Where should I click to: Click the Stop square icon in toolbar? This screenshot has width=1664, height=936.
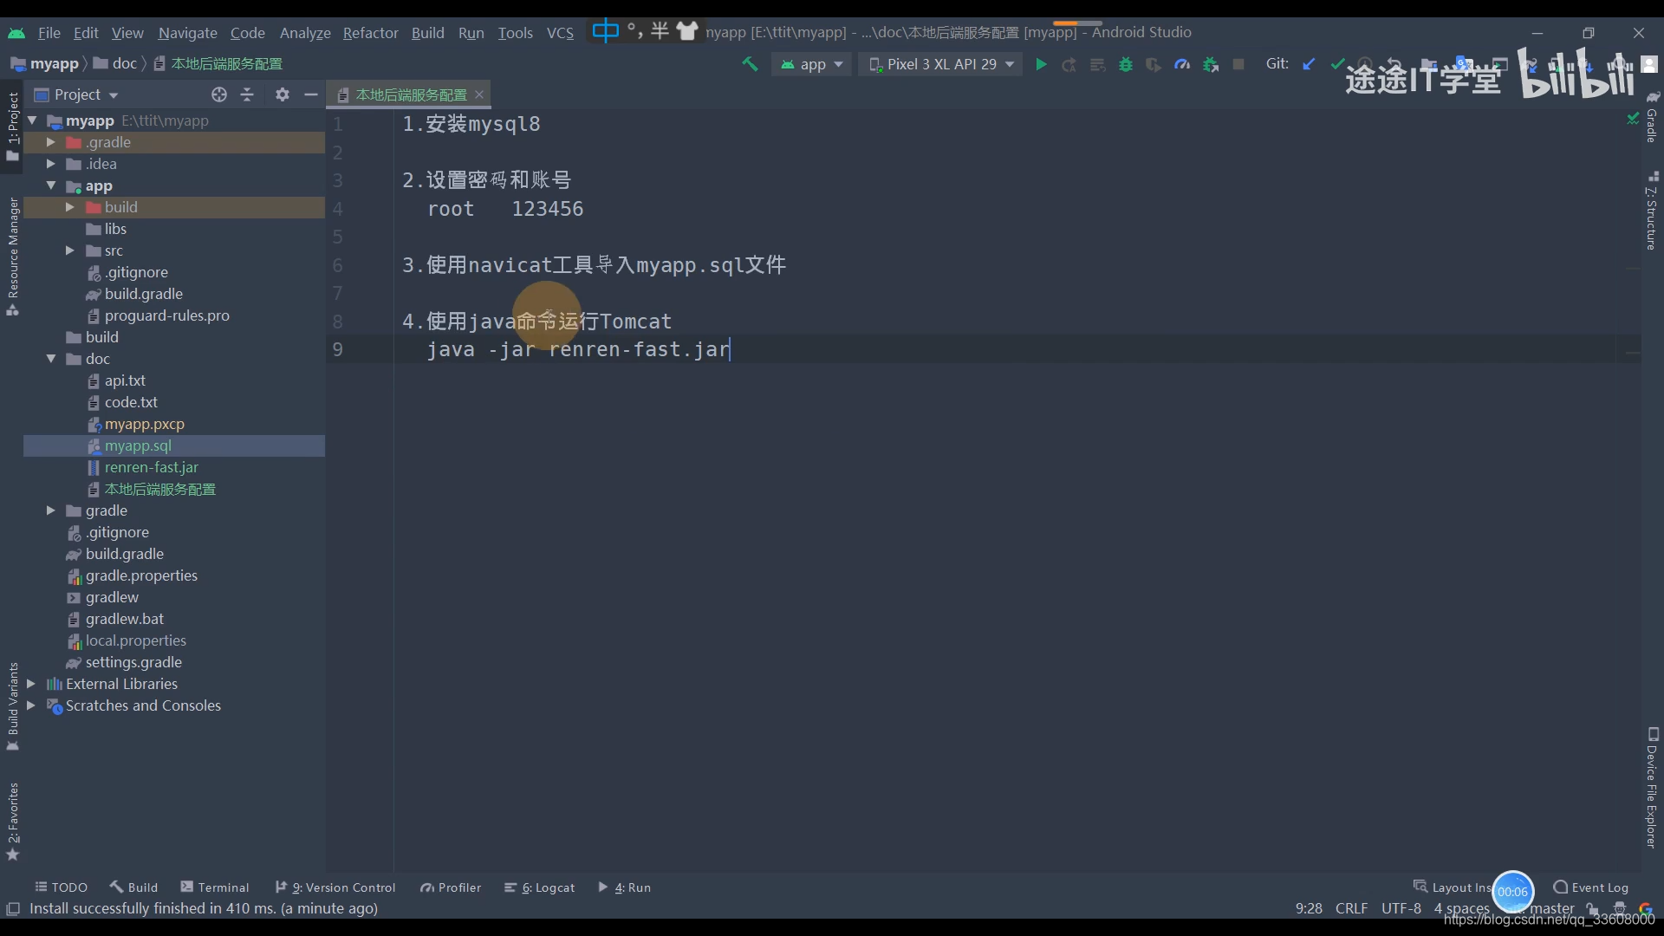[1238, 64]
